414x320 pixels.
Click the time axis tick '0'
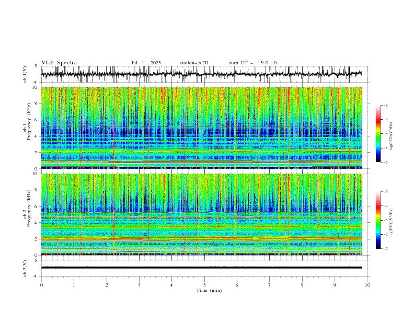(41, 285)
